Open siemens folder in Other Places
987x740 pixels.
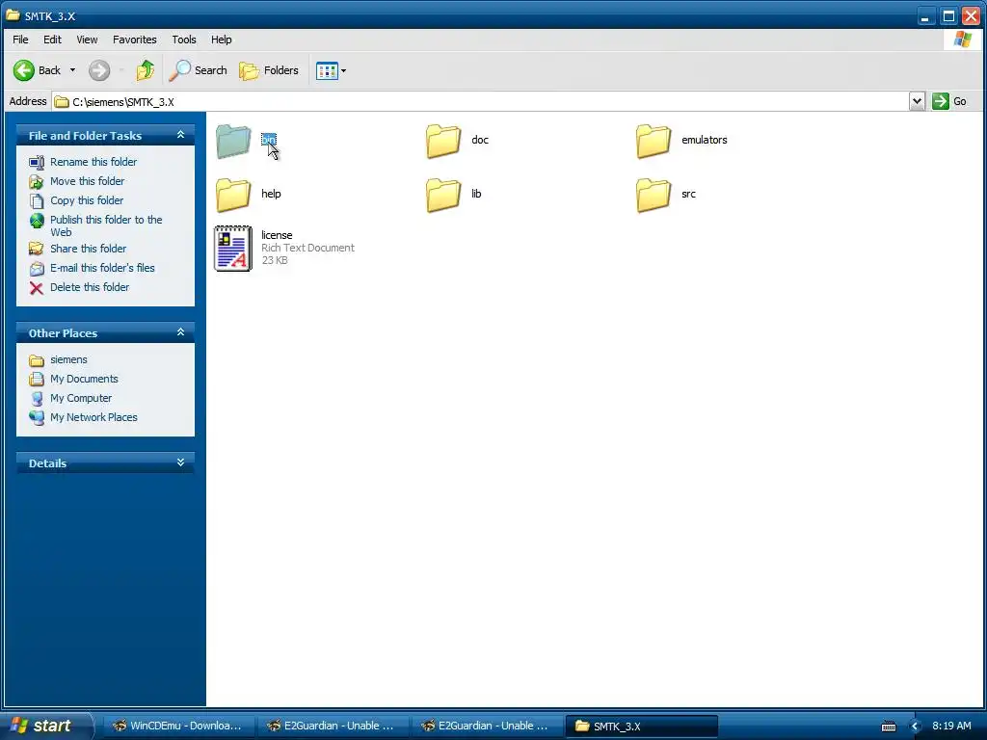click(x=68, y=359)
